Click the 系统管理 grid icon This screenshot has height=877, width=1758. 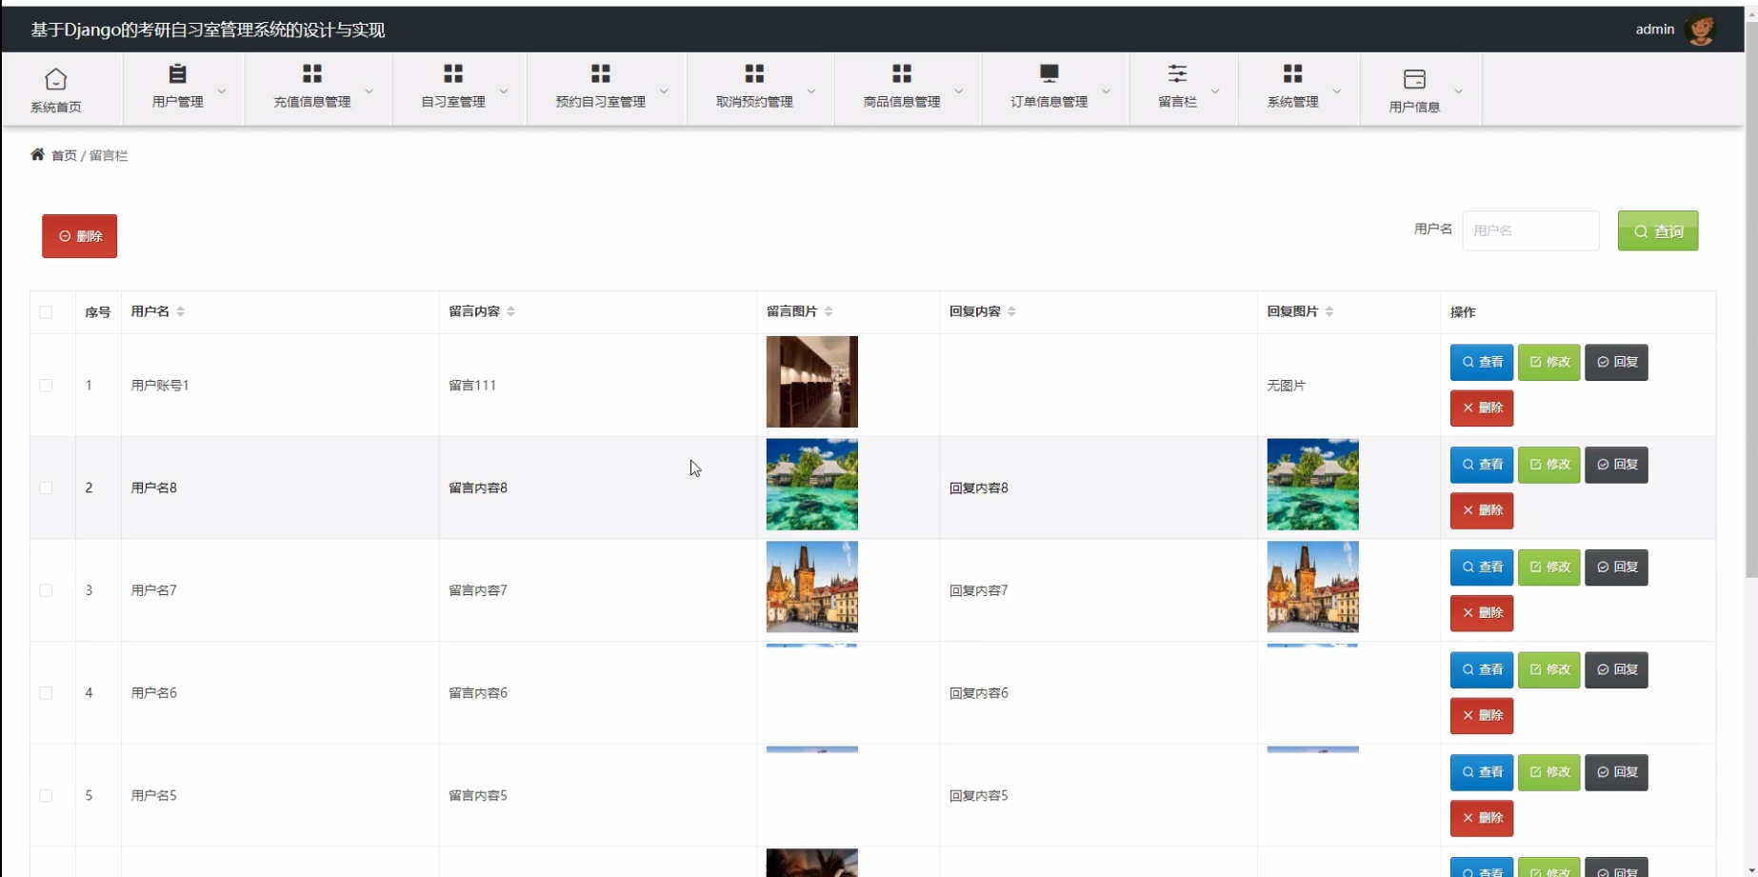pyautogui.click(x=1292, y=73)
